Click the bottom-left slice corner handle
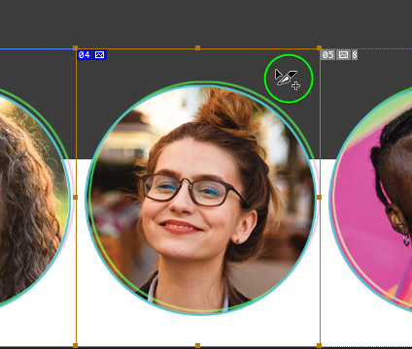The height and width of the screenshot is (349, 412). click(x=76, y=345)
